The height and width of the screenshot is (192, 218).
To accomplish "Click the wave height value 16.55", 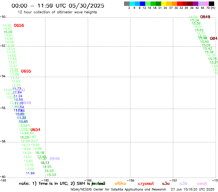I will tap(47, 167).
